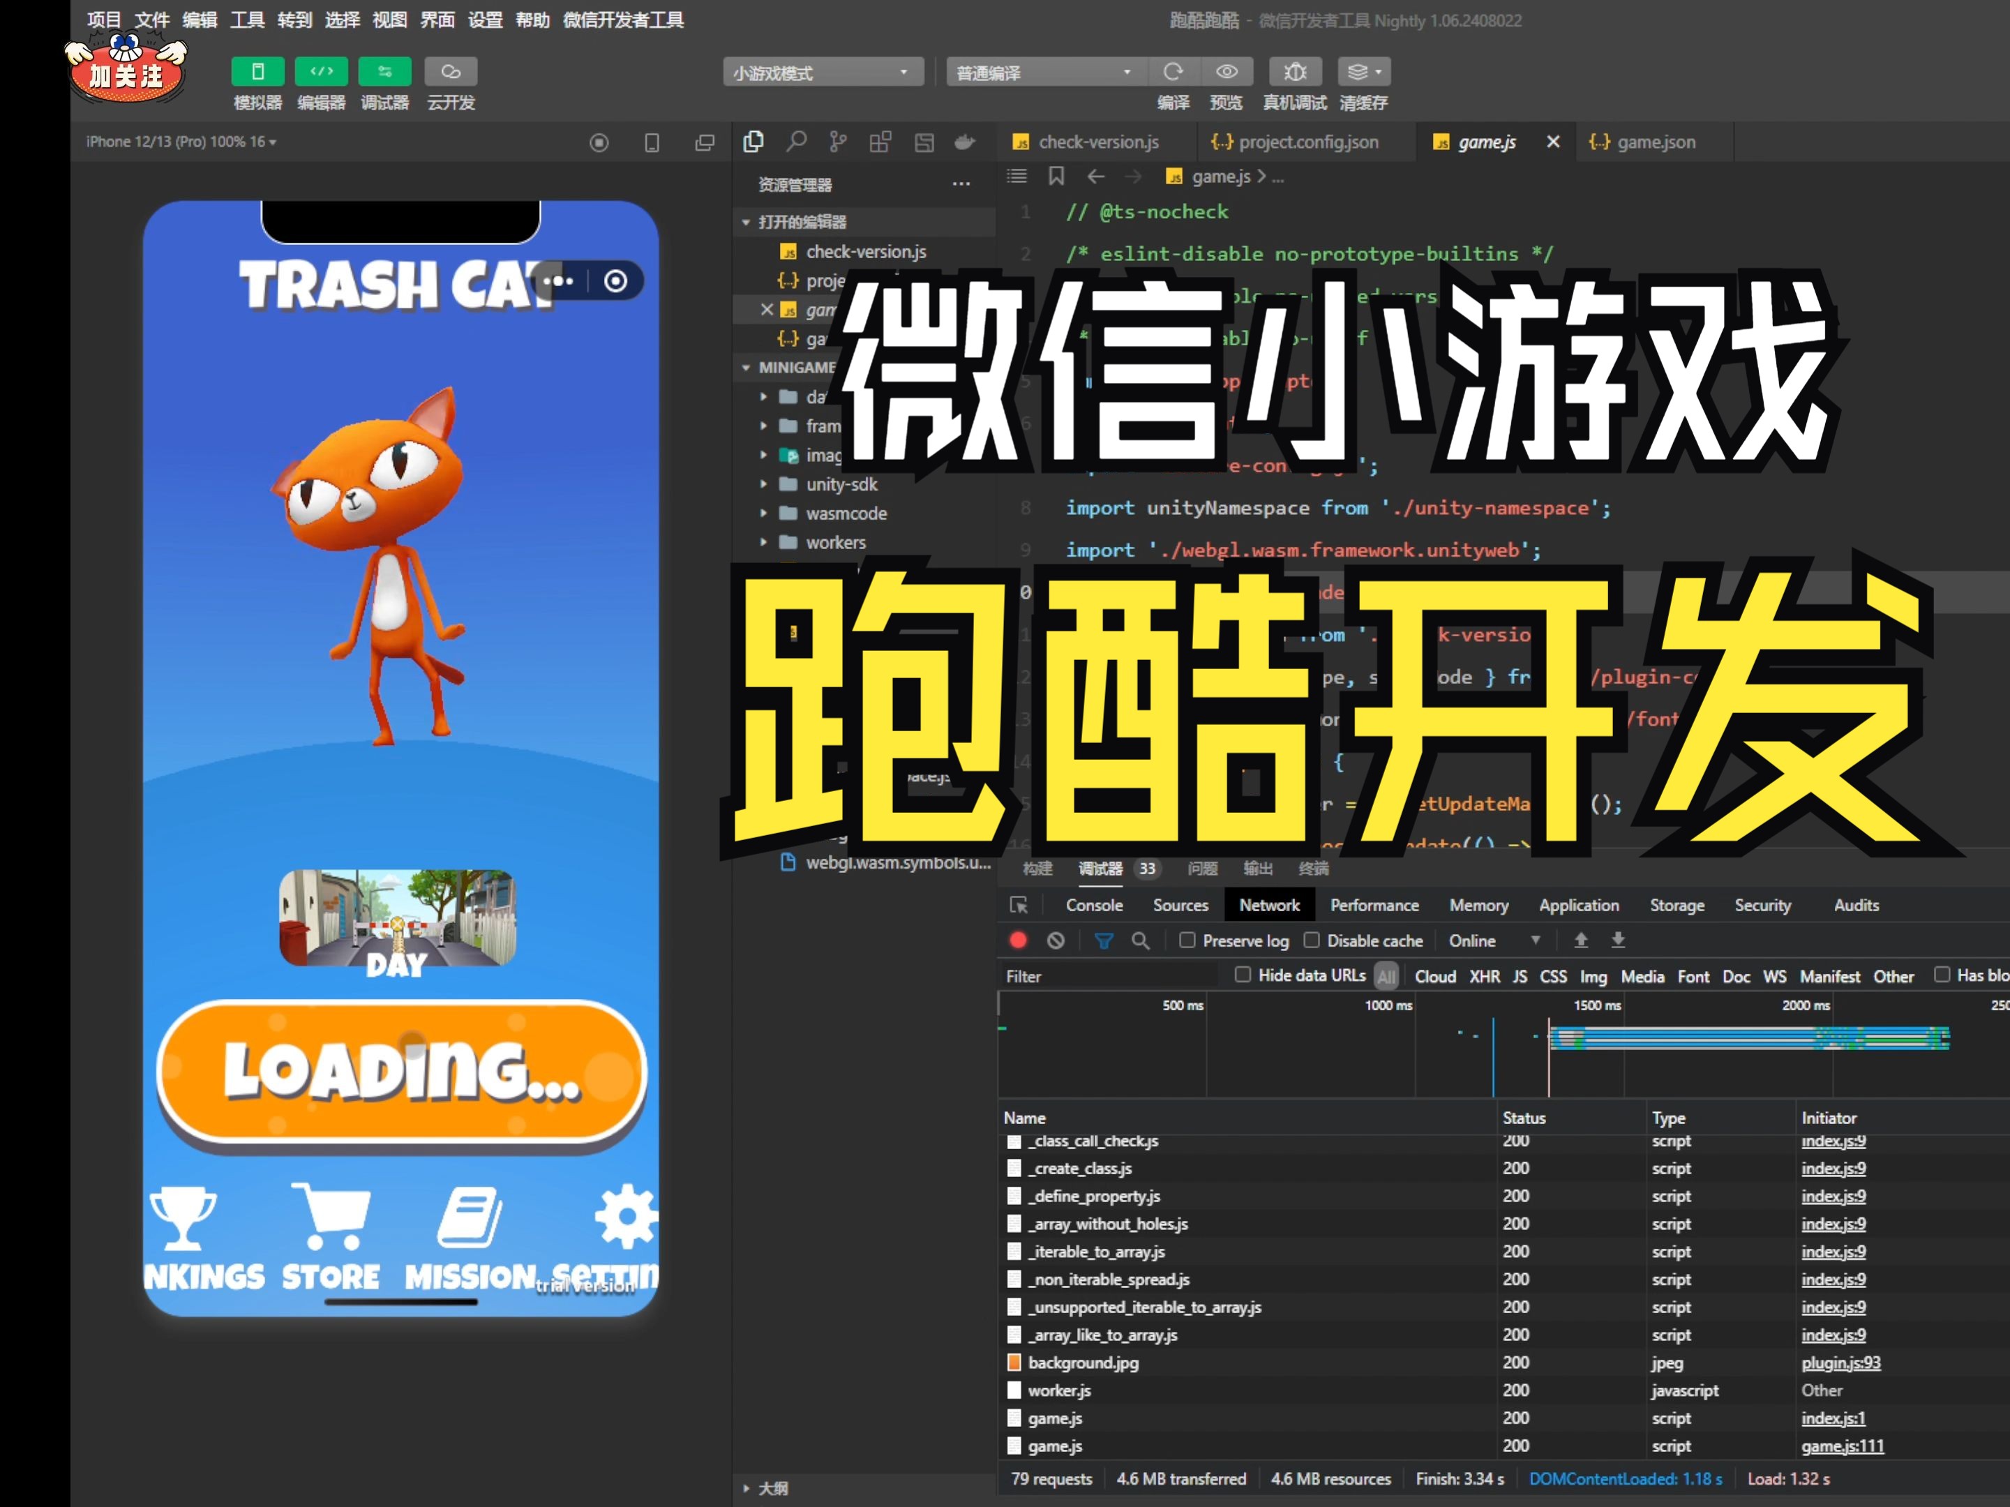2010x1507 pixels.
Task: Start 真机调试 real device debugging
Action: pos(1295,71)
